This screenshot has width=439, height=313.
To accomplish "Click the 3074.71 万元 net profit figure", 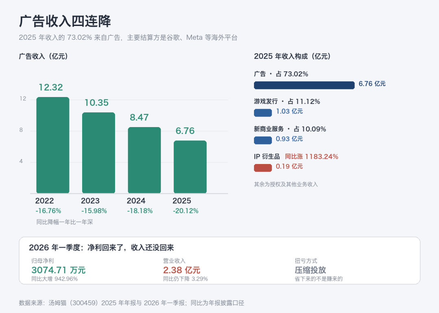I will point(59,270).
